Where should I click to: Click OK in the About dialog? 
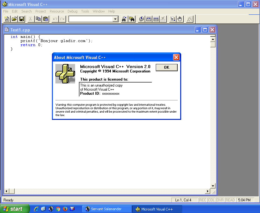click(x=167, y=67)
